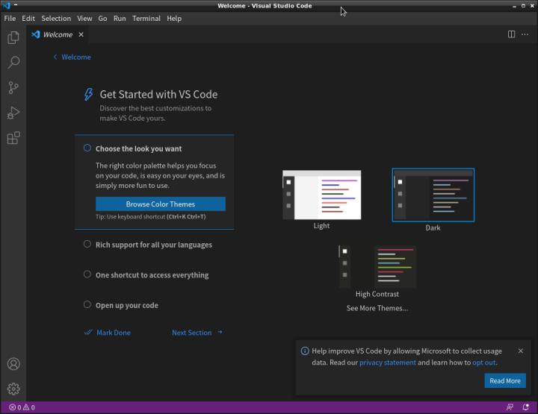This screenshot has width=538, height=414.
Task: Select 'Rich support for all your languages' step circle
Action: pos(87,244)
